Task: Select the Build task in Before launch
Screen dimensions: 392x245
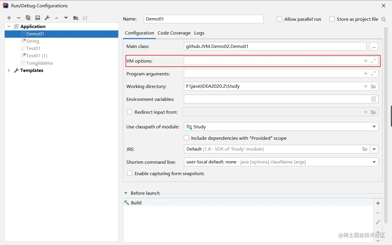Action: (x=248, y=203)
